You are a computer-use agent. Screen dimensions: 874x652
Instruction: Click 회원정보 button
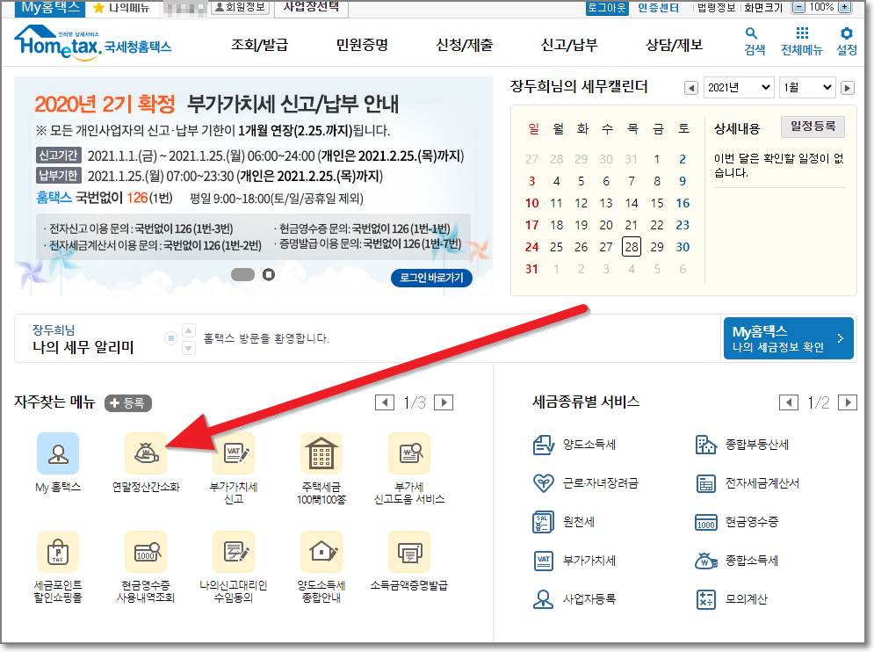click(241, 7)
